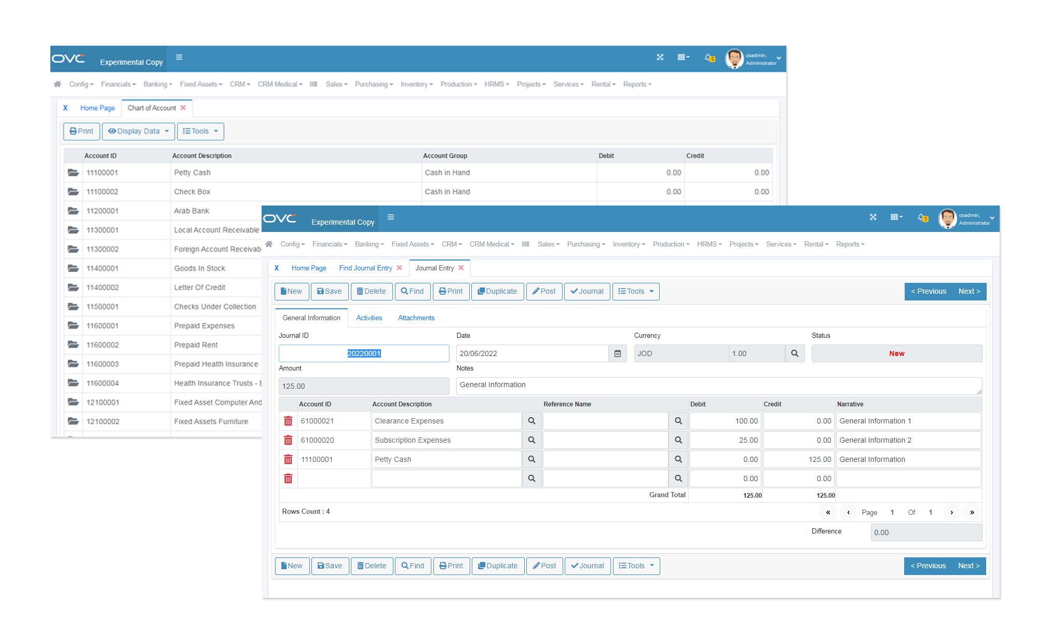Open the Purchasing menu
The height and width of the screenshot is (643, 1050).
click(585, 244)
